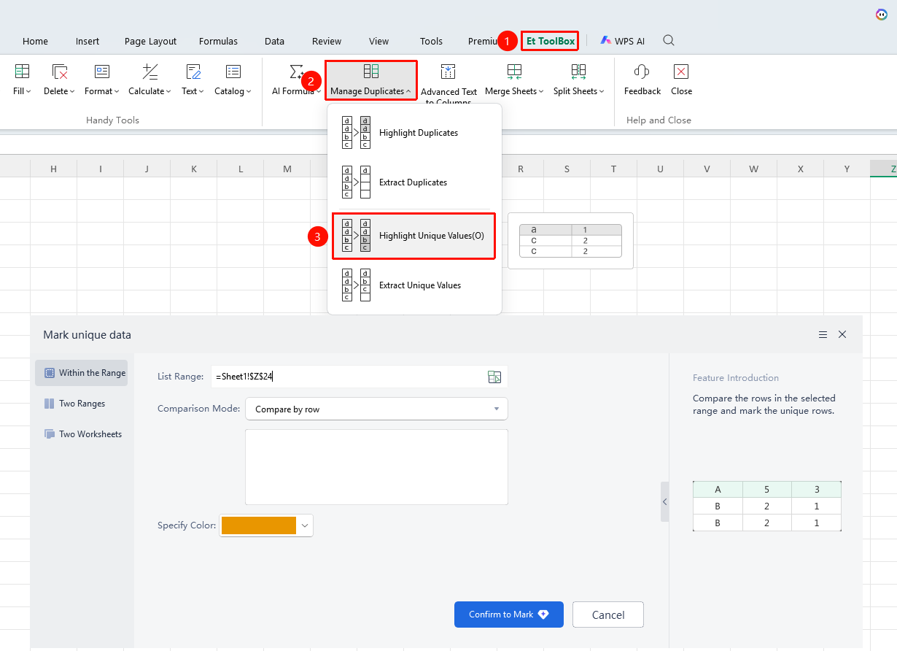Image resolution: width=897 pixels, height=651 pixels.
Task: Open the Data tab
Action: click(274, 41)
